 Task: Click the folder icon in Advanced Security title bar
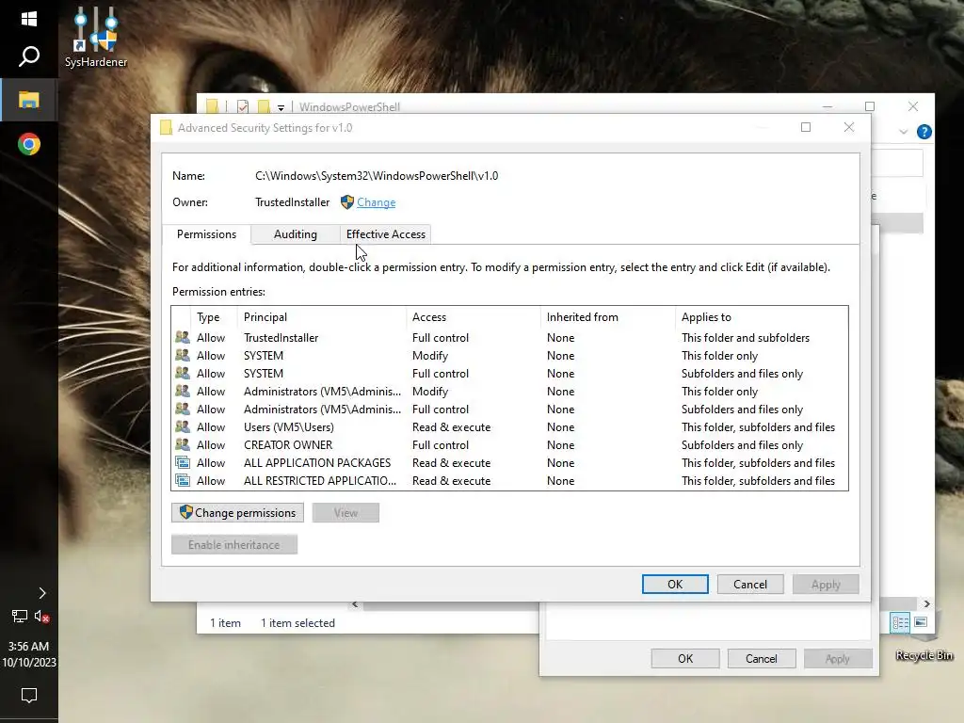166,127
